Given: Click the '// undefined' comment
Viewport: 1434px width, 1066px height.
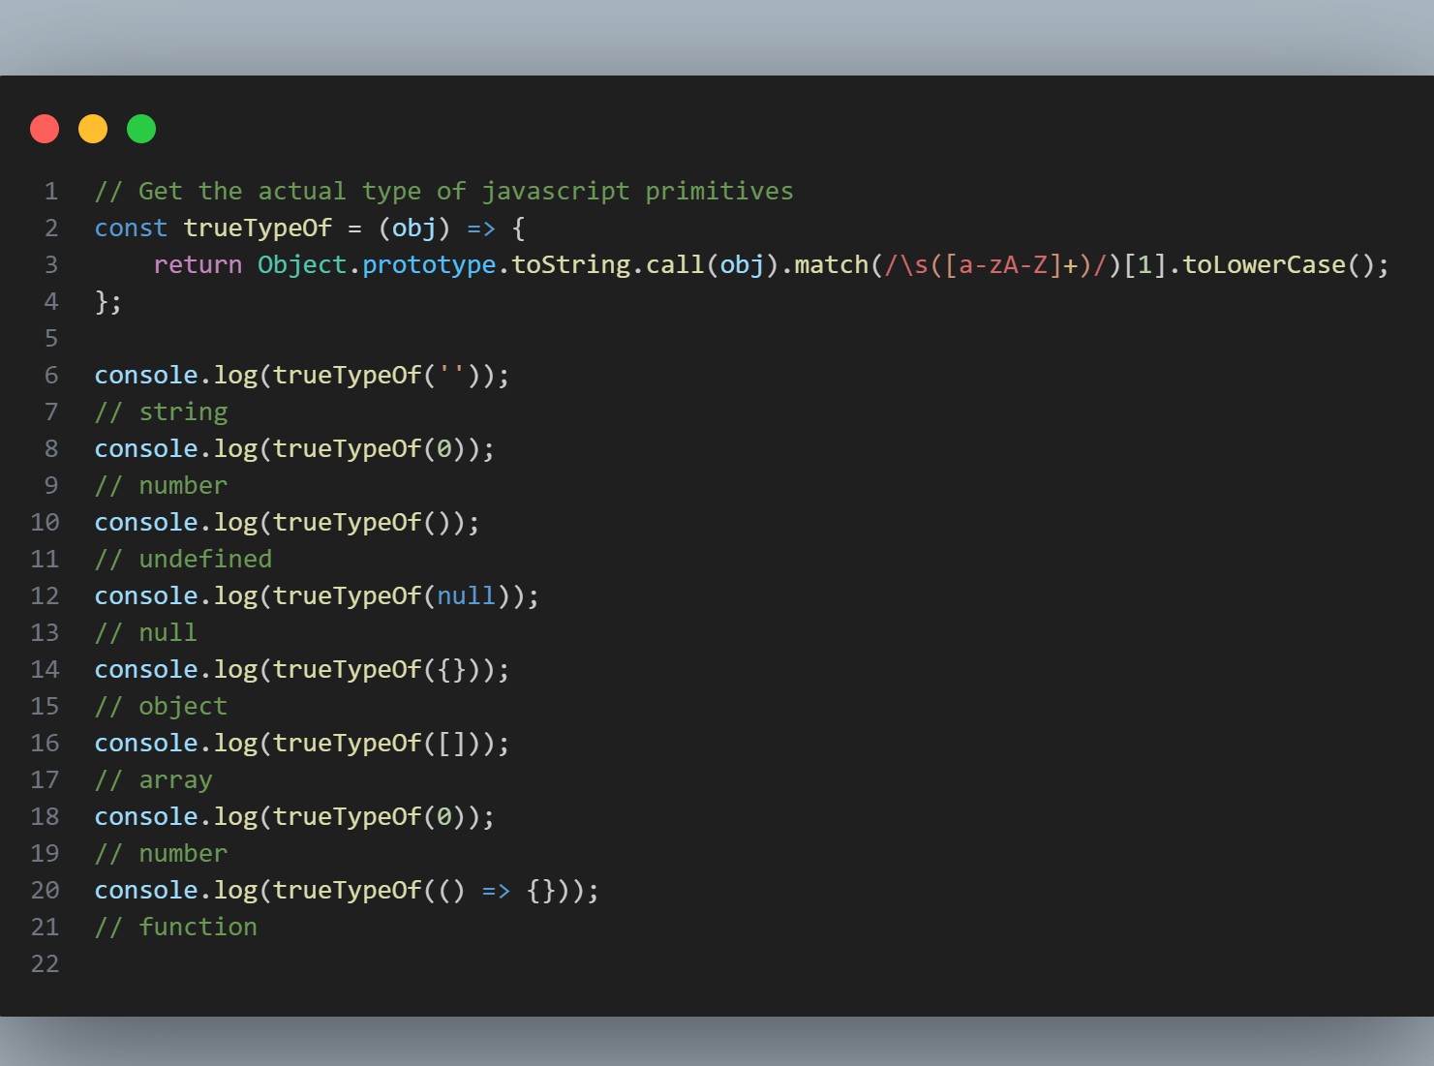Looking at the screenshot, I should [x=183, y=560].
